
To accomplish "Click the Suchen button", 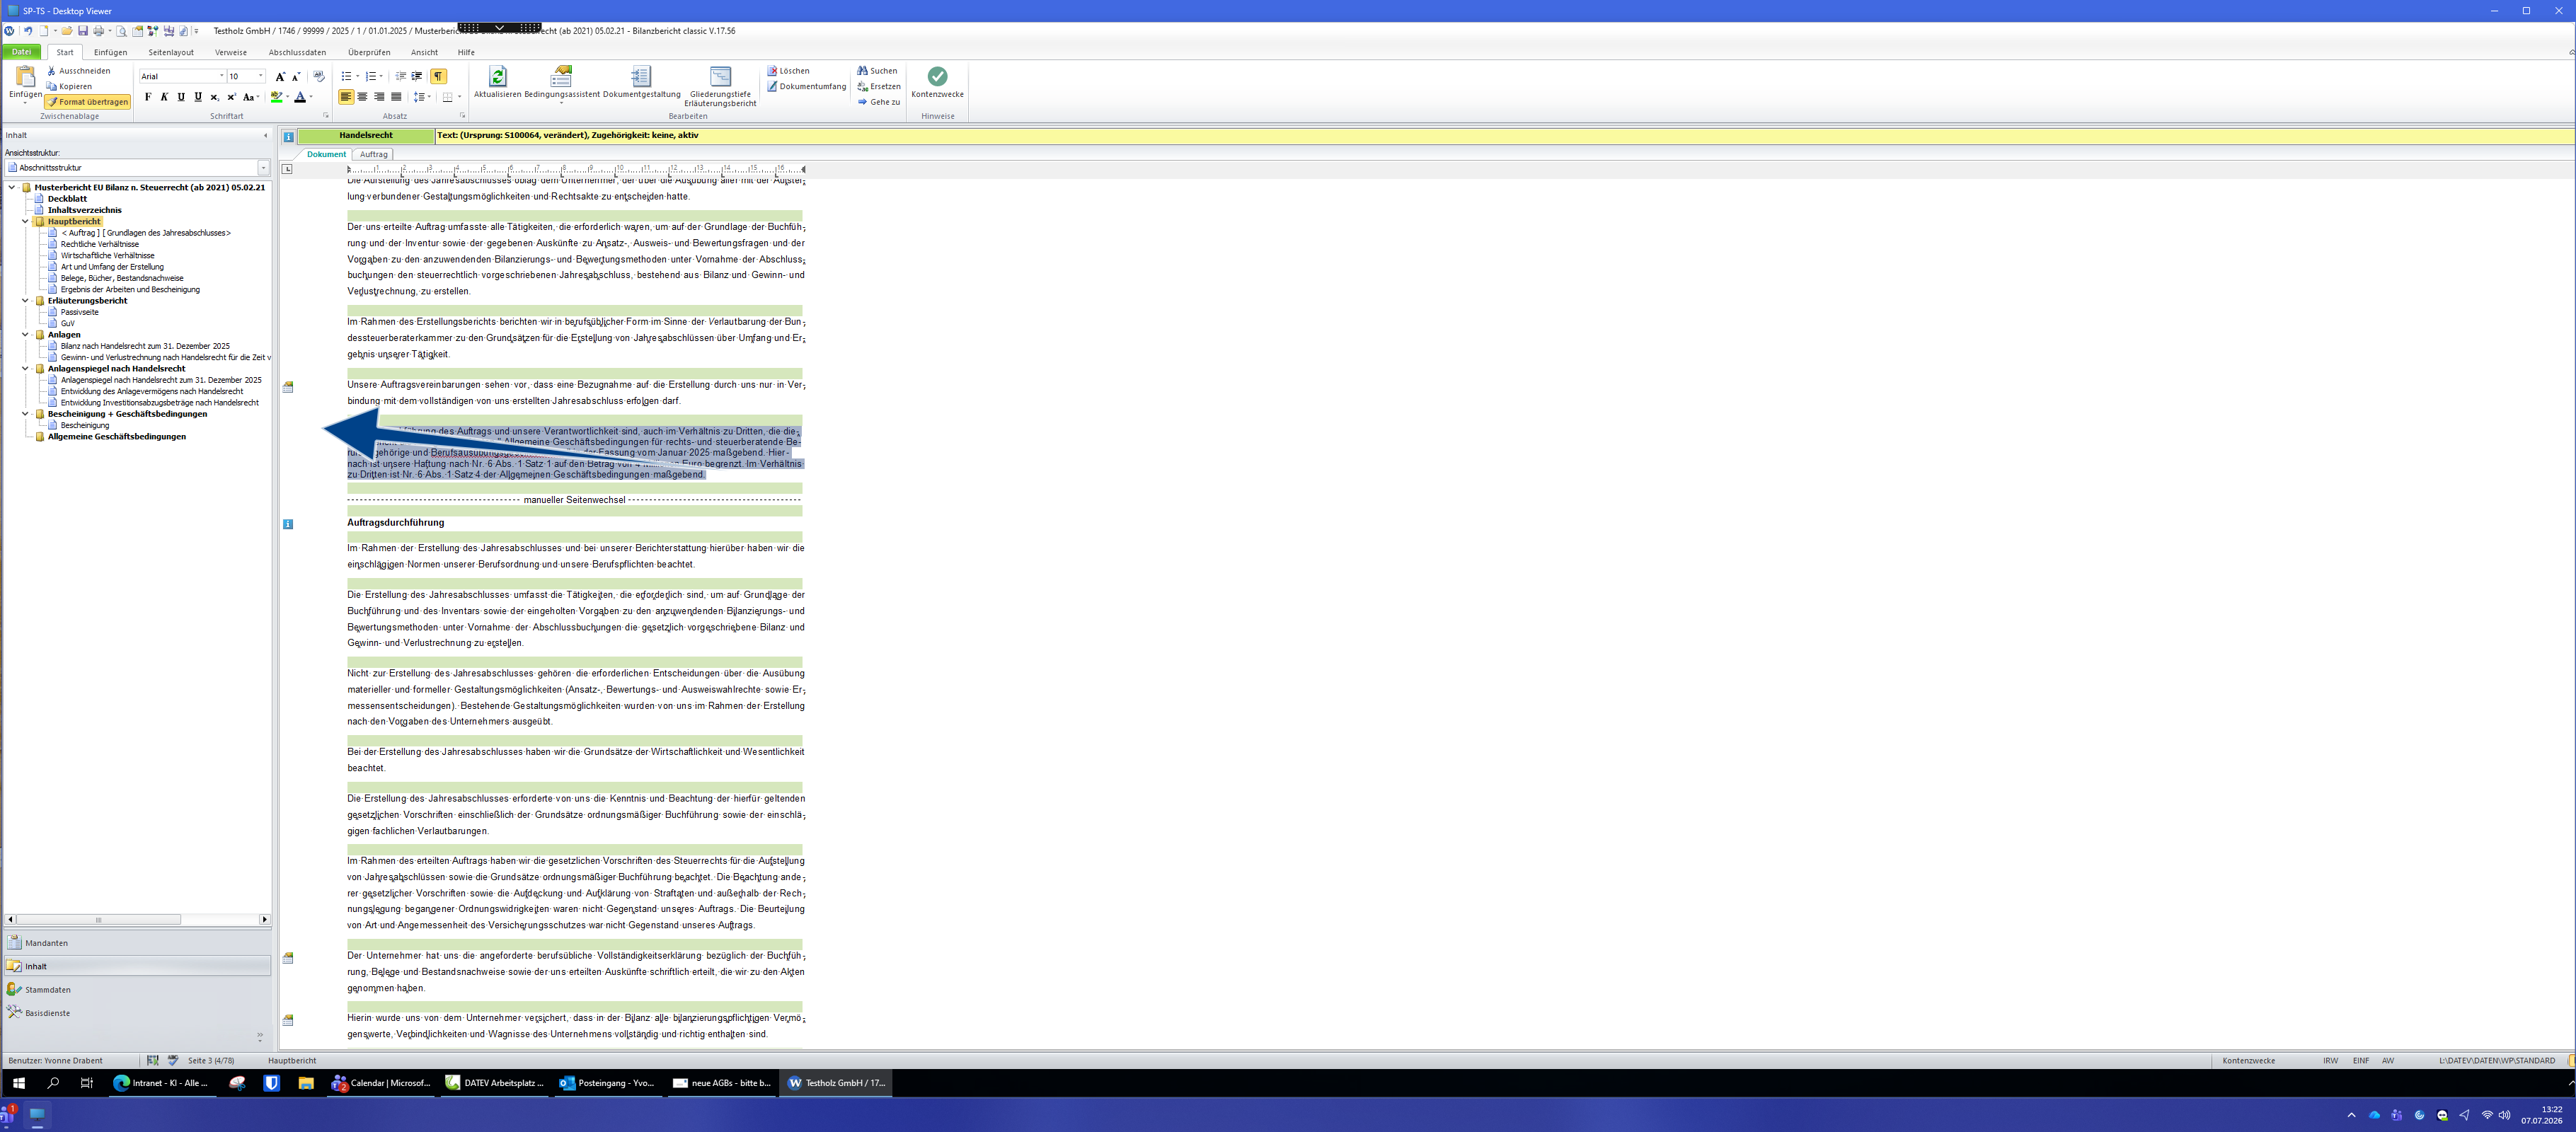I will pyautogui.click(x=877, y=71).
